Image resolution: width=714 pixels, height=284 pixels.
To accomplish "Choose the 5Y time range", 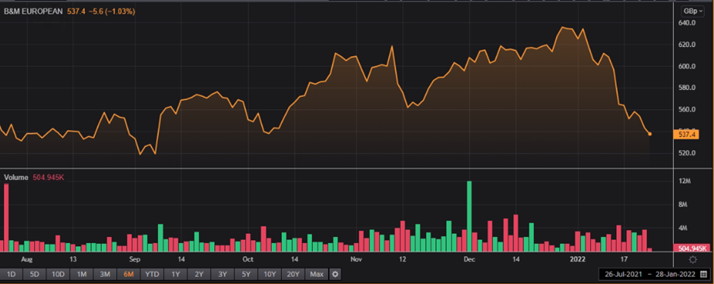I will point(246,274).
